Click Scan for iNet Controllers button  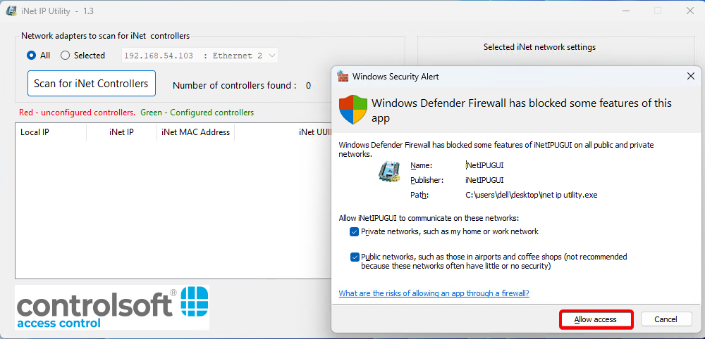(x=91, y=84)
